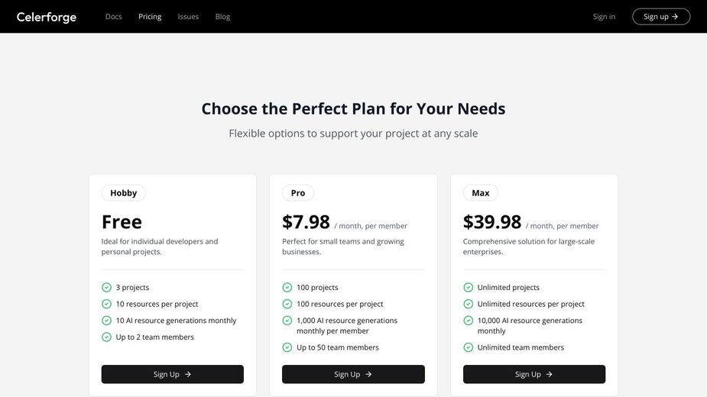Image resolution: width=707 pixels, height=397 pixels.
Task: Click check icon for 10 resources per project
Action: pos(106,304)
